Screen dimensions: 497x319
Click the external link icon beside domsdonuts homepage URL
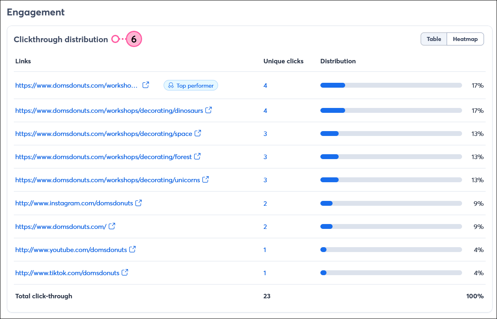pyautogui.click(x=112, y=226)
